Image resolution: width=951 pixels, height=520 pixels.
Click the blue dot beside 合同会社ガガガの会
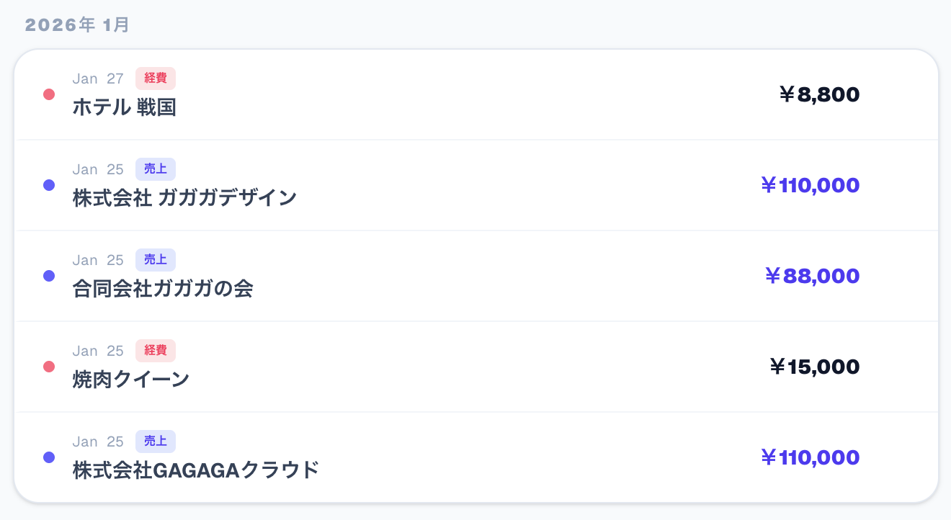point(49,276)
